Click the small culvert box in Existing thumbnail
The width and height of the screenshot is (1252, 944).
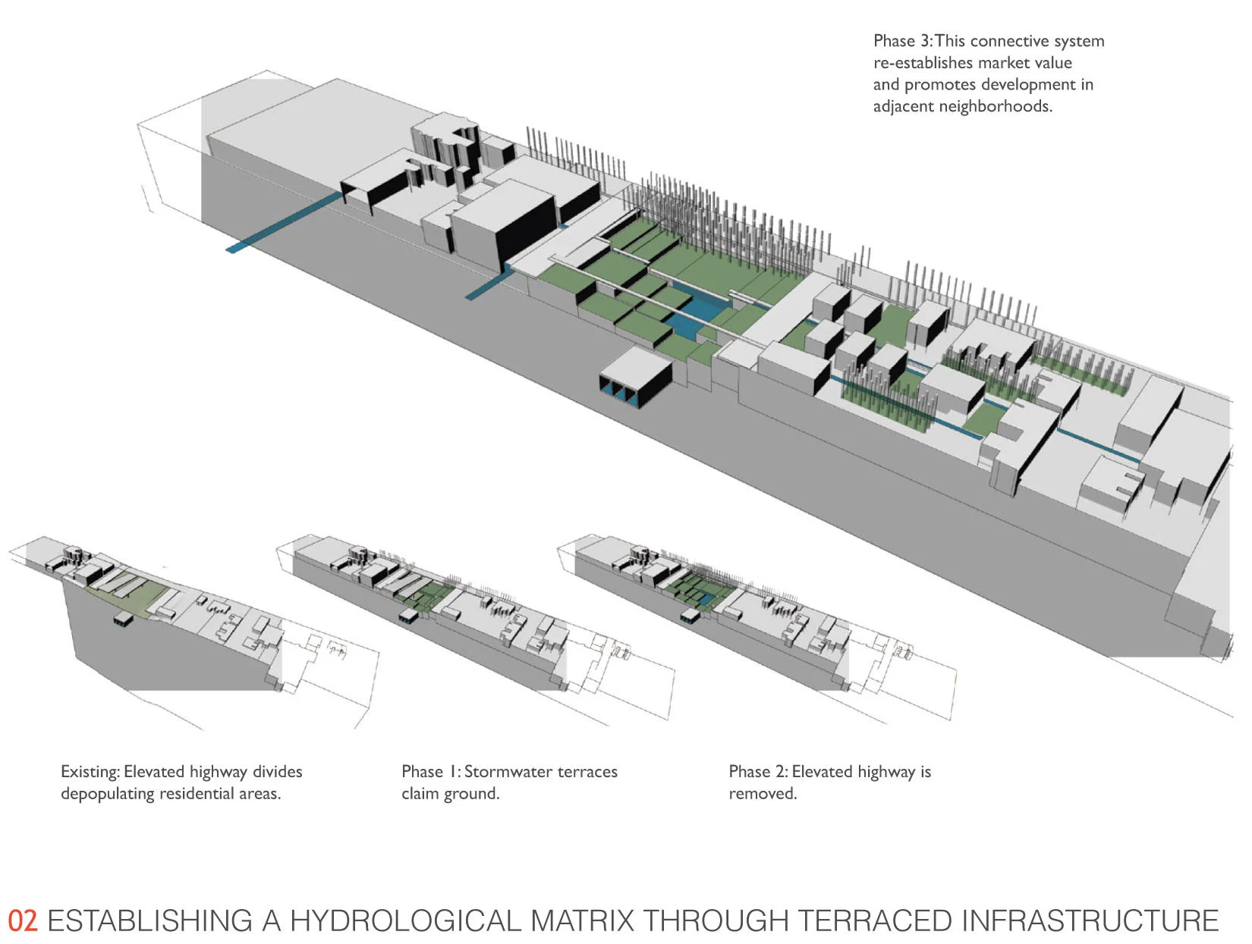click(123, 619)
